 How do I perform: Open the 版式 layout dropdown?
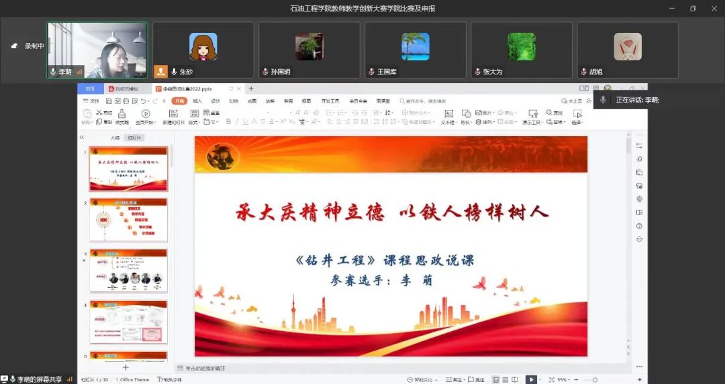(x=194, y=122)
